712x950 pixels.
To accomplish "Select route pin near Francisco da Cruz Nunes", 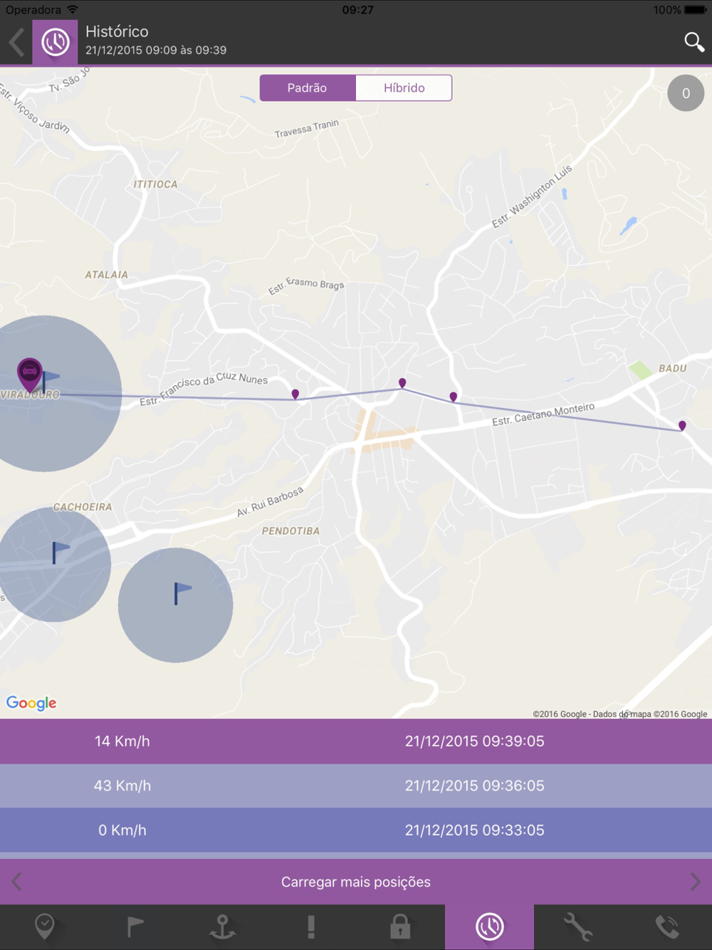I will tap(295, 395).
